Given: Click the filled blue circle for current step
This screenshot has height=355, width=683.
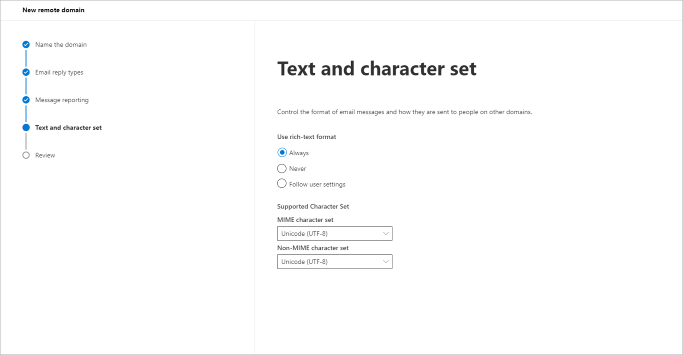Looking at the screenshot, I should (26, 128).
